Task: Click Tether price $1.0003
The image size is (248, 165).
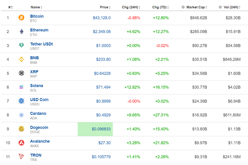Action: click(x=103, y=46)
